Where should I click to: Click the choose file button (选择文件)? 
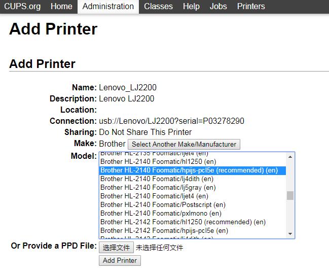[x=116, y=248]
